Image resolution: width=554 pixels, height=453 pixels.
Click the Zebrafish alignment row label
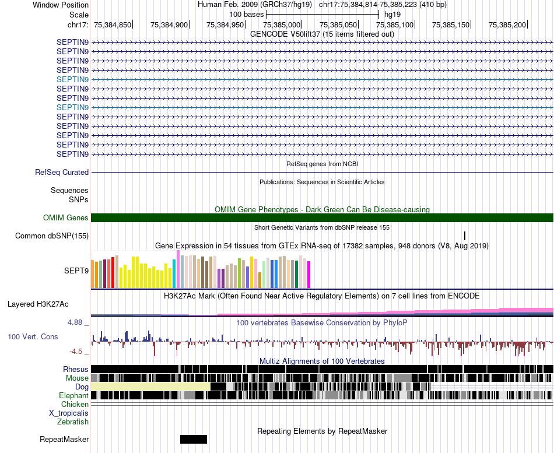point(73,422)
